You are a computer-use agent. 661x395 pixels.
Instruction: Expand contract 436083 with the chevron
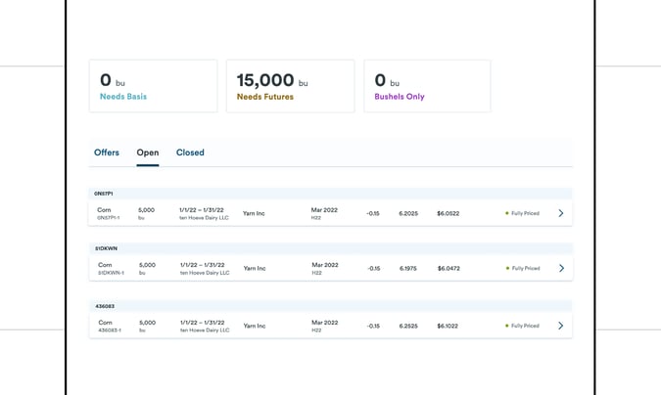[x=561, y=326]
